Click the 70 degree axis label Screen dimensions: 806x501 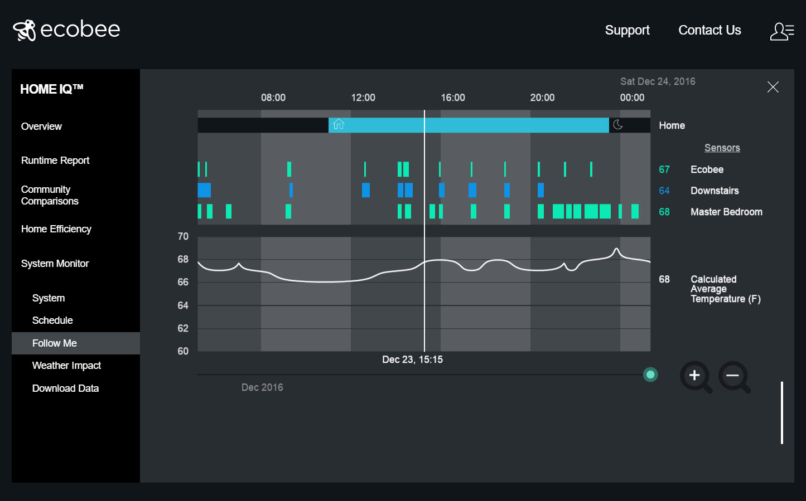[183, 236]
